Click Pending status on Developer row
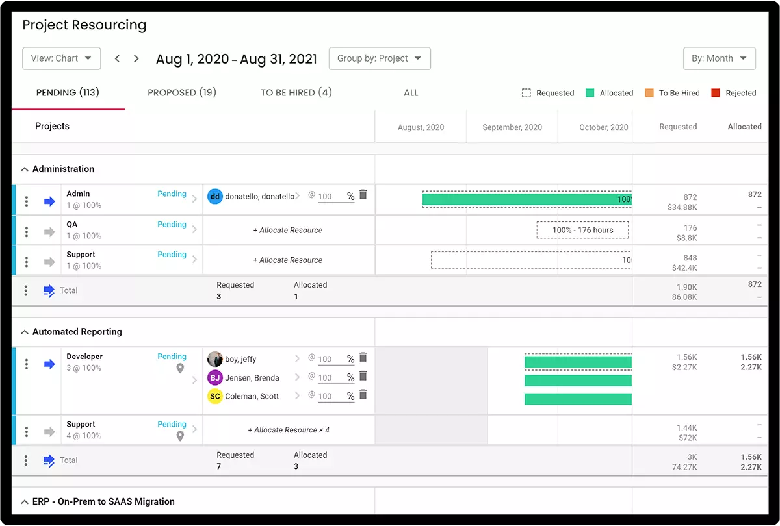The width and height of the screenshot is (780, 526). [172, 357]
